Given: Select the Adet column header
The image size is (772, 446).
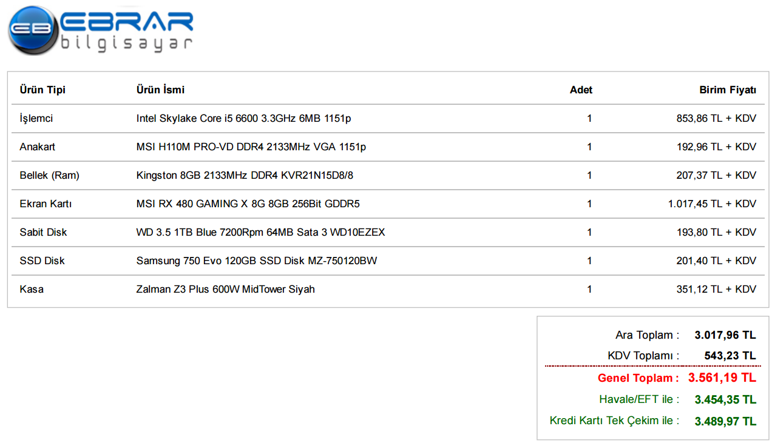Looking at the screenshot, I should 581,90.
